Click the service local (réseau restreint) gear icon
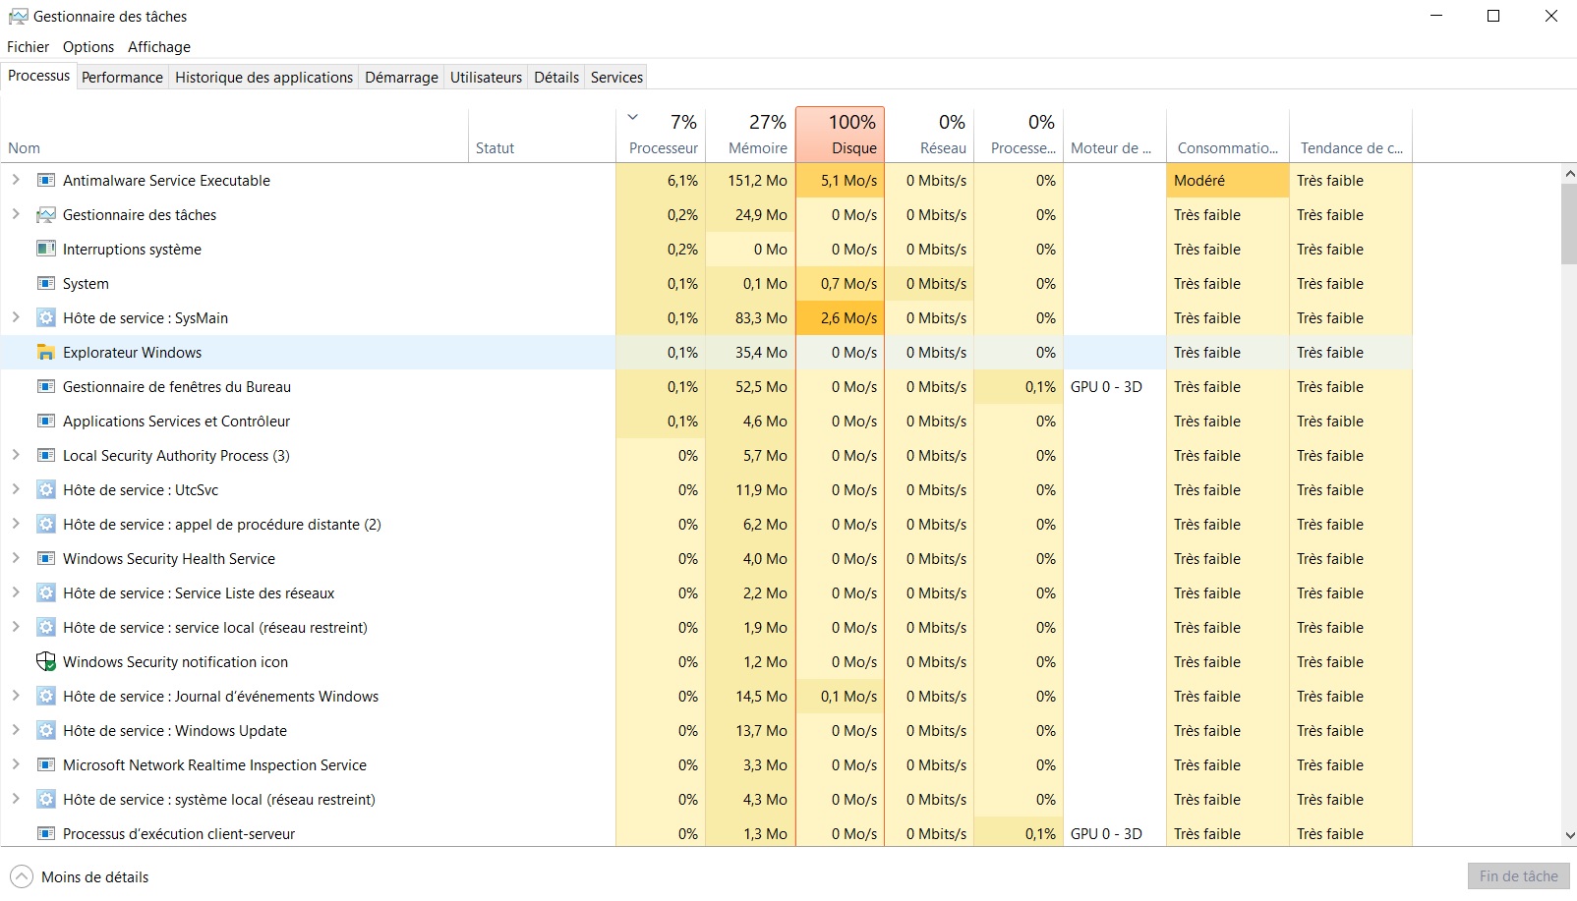Image resolution: width=1577 pixels, height=901 pixels. (x=45, y=628)
